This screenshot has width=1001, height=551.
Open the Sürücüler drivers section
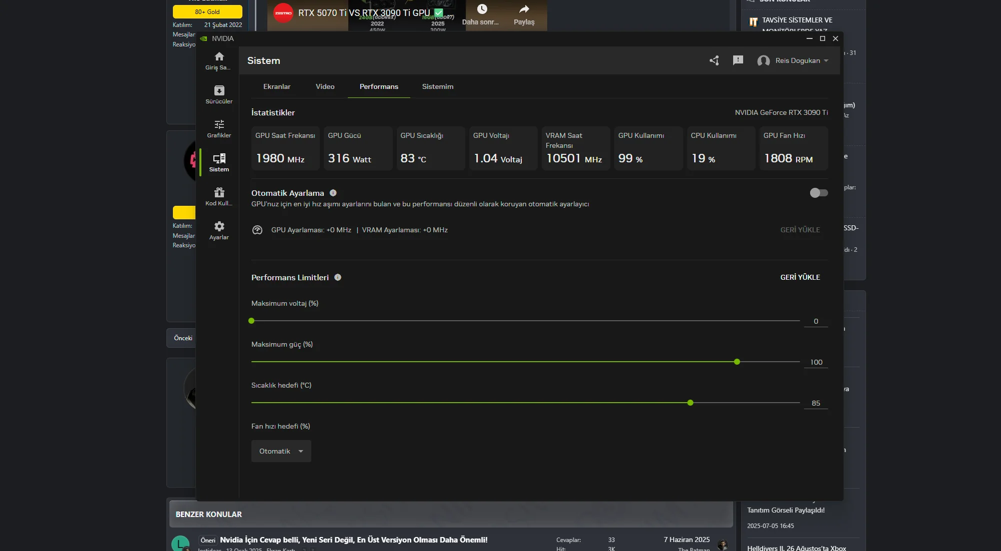pos(219,94)
